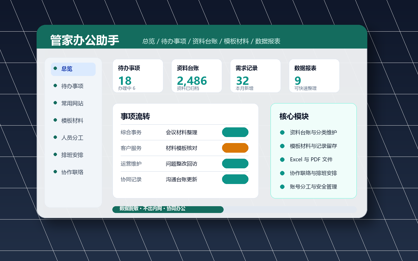Select 总览 in the sidebar
The width and height of the screenshot is (418, 261).
(x=73, y=69)
